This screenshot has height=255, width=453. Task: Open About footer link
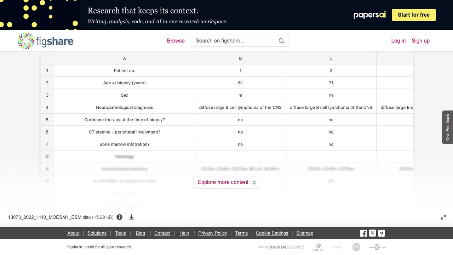(x=73, y=233)
